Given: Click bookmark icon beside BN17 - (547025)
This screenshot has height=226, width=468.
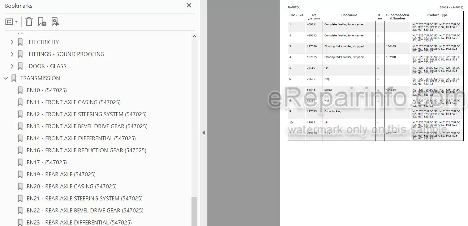Looking at the screenshot, I should click(20, 162).
